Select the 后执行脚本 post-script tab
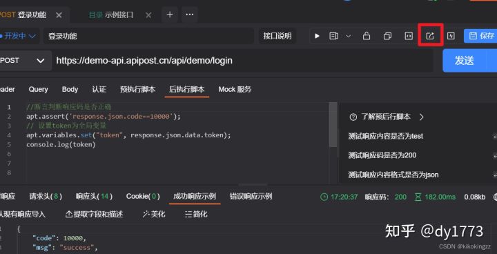497x254 pixels. tap(186, 90)
